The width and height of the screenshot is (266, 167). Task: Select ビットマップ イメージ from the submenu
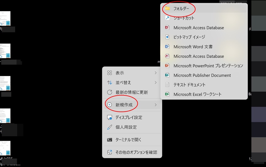tap(204, 37)
